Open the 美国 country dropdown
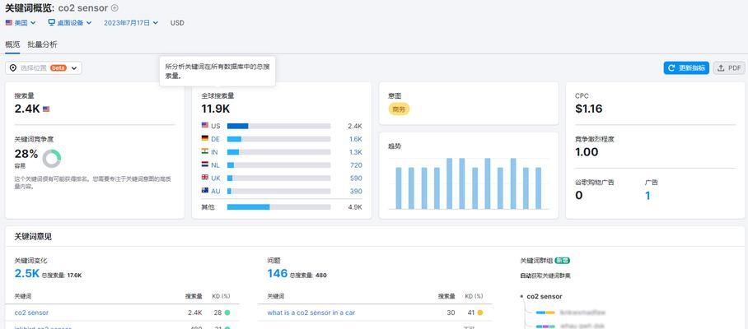Viewport: 748px width, 329px height. coord(21,22)
